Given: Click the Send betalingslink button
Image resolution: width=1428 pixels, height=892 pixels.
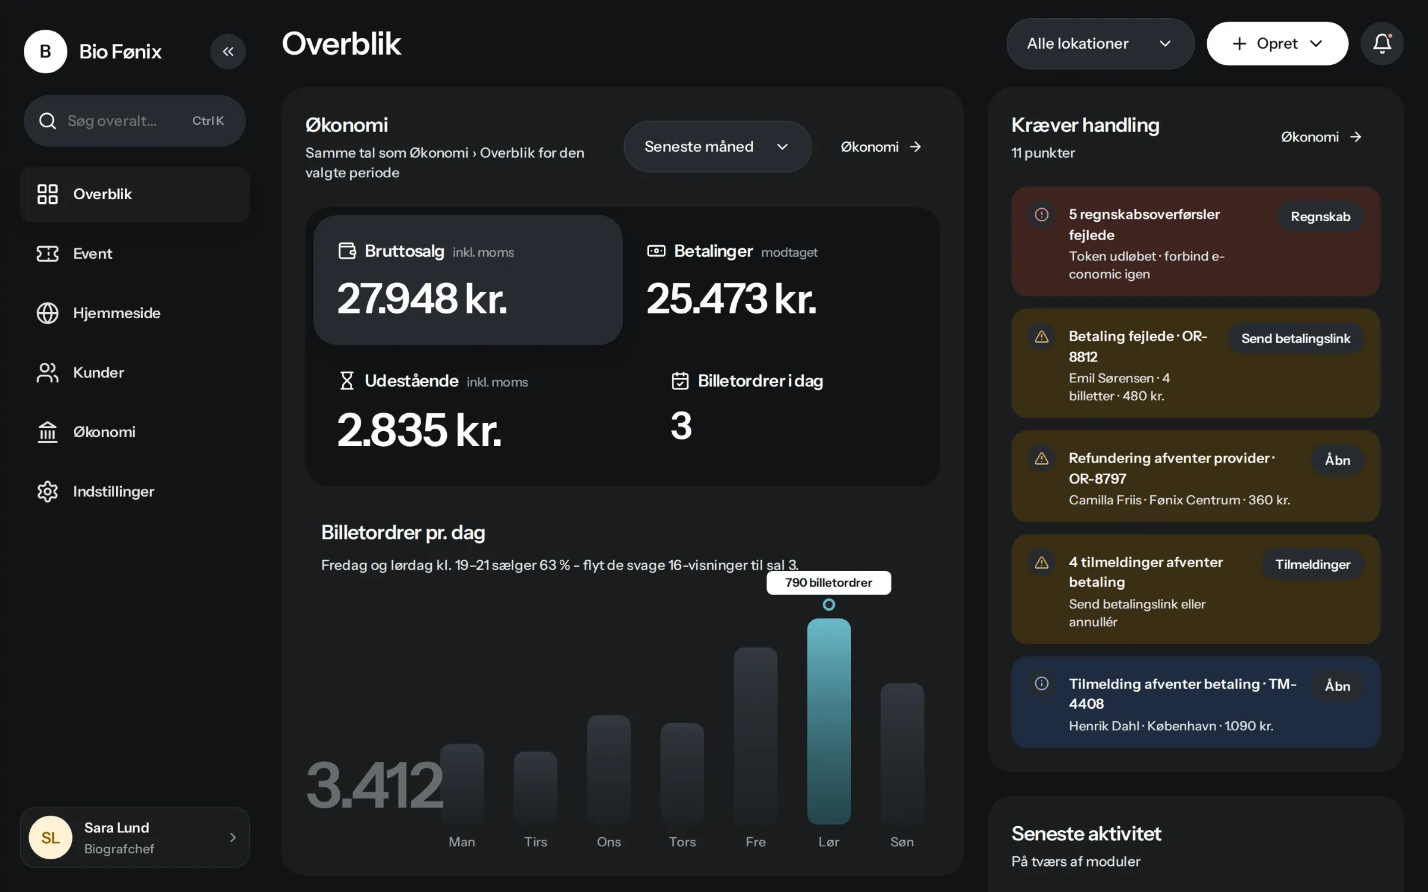Looking at the screenshot, I should point(1295,339).
